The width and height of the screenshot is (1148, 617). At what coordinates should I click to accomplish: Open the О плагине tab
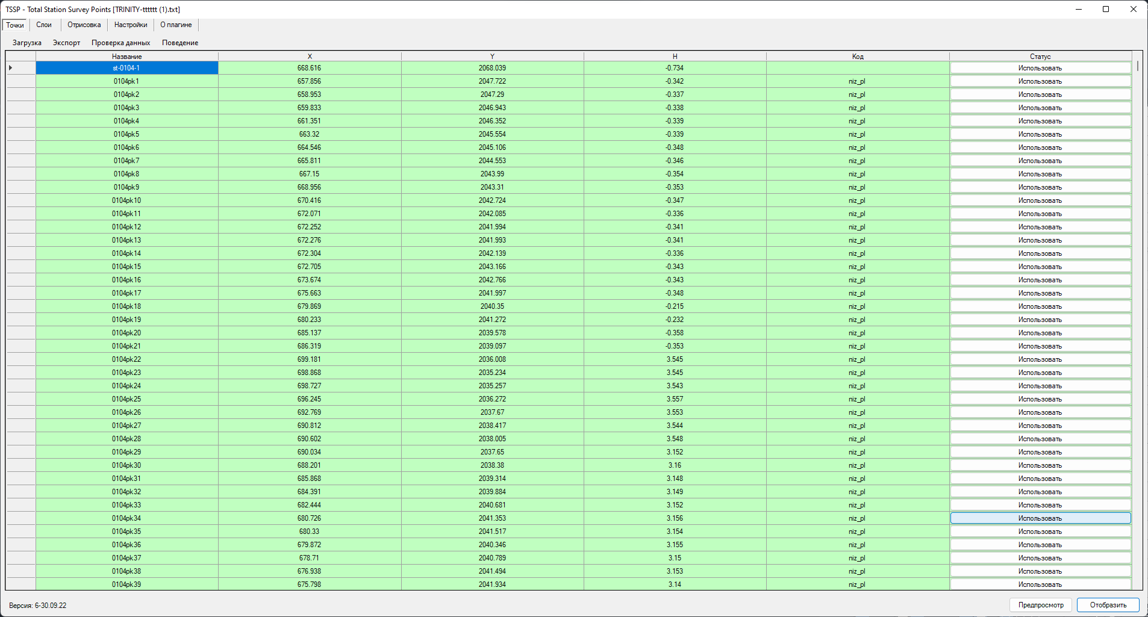point(176,25)
